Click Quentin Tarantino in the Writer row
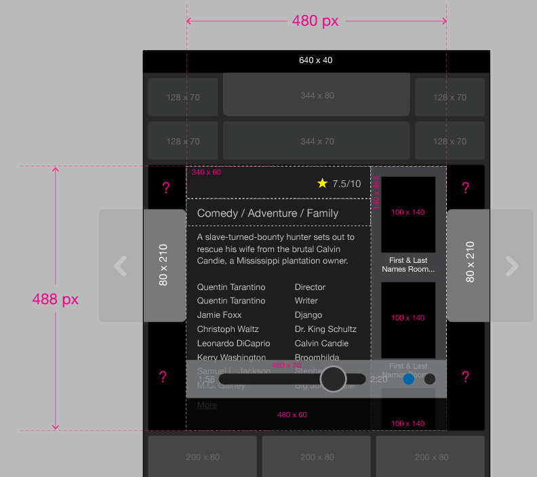Viewport: 537px width, 477px height. click(x=231, y=300)
